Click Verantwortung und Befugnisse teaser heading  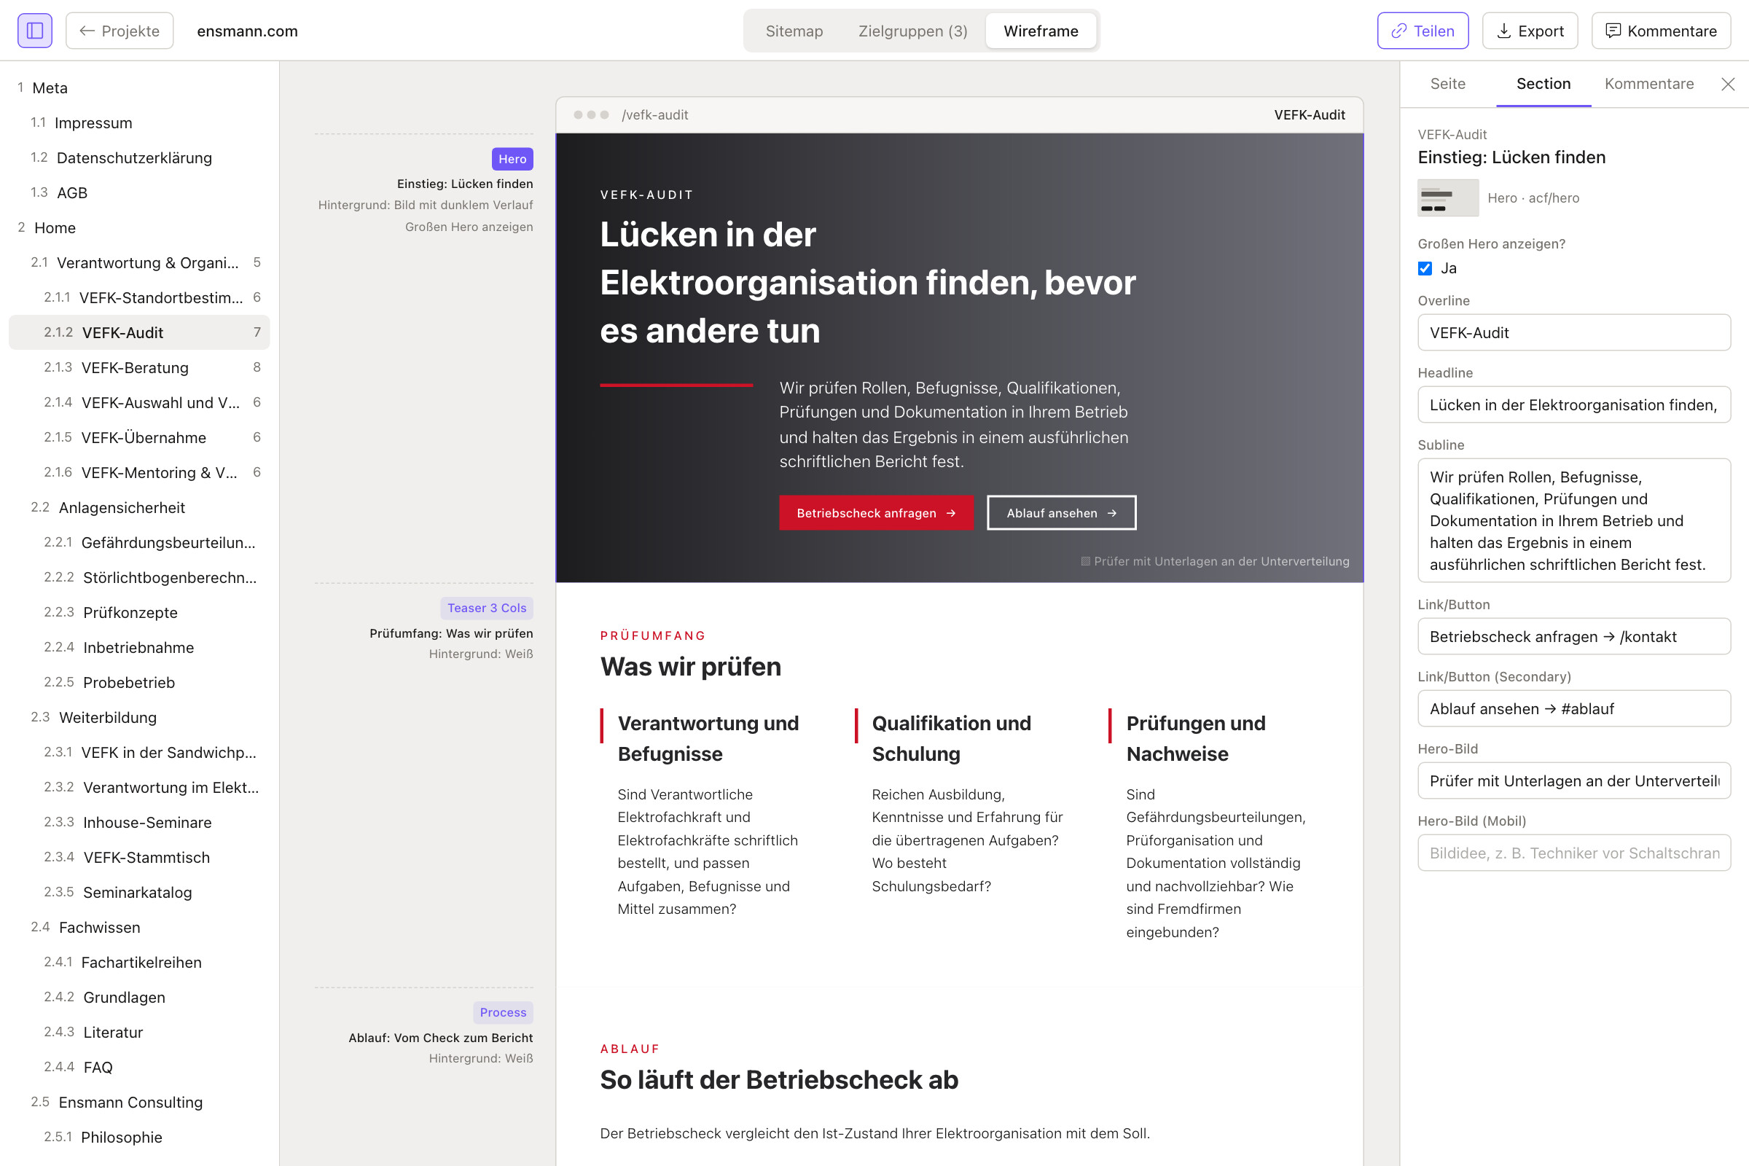tap(708, 738)
